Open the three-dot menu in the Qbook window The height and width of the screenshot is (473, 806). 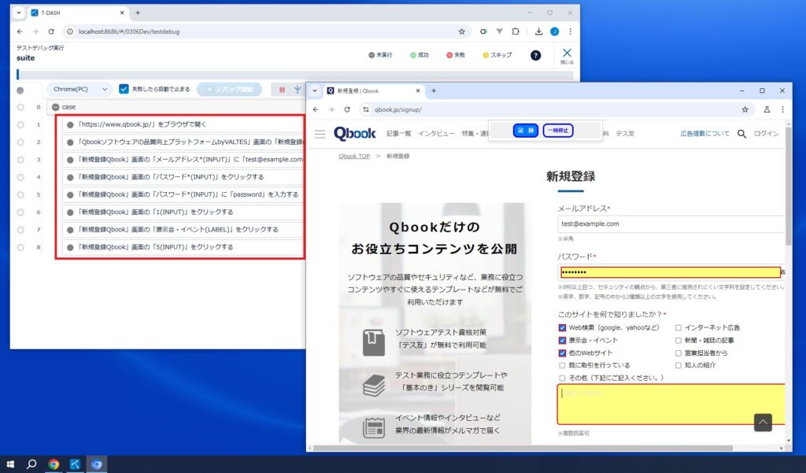[x=782, y=109]
